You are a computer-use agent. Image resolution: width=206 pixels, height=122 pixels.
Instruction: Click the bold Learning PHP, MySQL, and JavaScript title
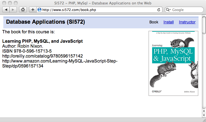(x=43, y=41)
